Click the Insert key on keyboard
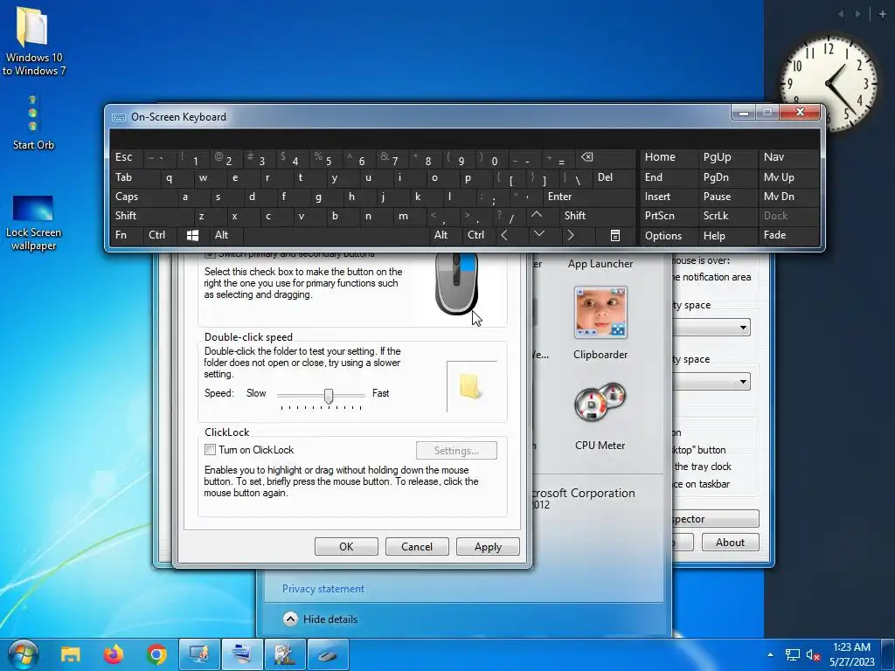The height and width of the screenshot is (671, 895). 669,197
